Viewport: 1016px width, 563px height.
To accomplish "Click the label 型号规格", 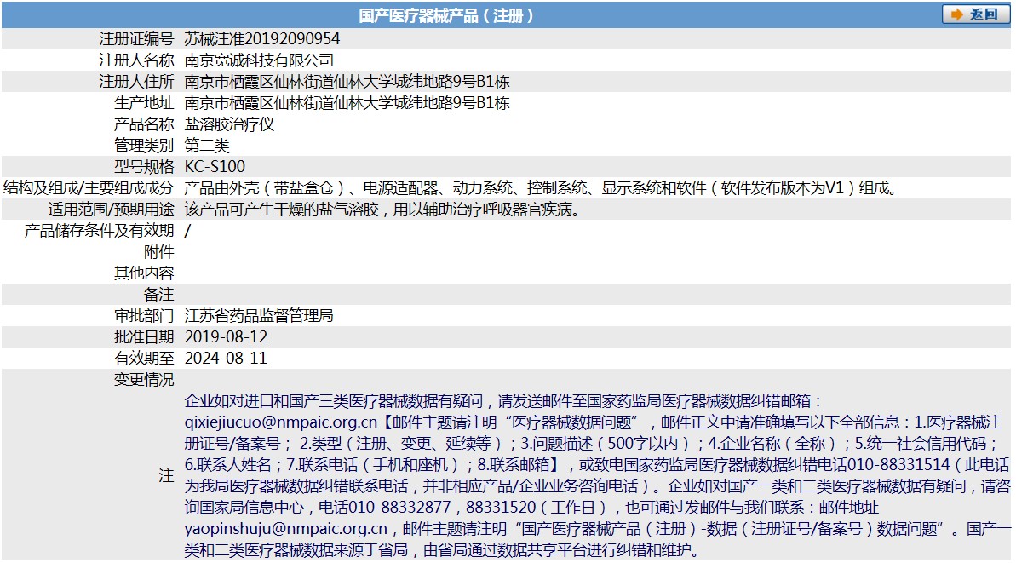I will (x=144, y=166).
